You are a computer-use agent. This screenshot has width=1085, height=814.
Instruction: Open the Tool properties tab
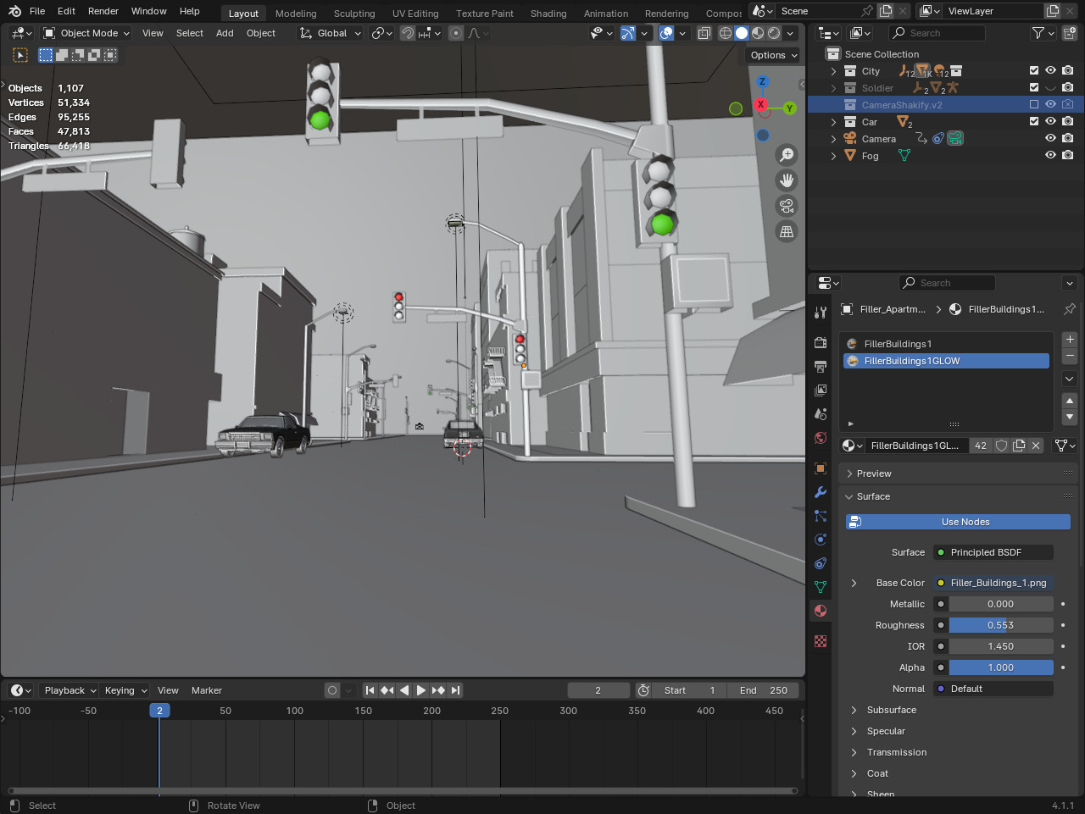click(821, 313)
